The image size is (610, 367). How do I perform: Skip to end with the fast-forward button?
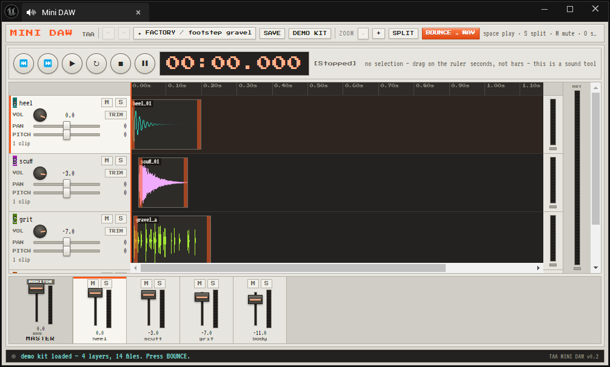(48, 64)
